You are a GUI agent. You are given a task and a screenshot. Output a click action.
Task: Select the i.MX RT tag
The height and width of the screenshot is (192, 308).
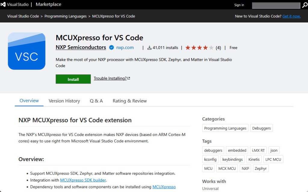[x=258, y=150]
